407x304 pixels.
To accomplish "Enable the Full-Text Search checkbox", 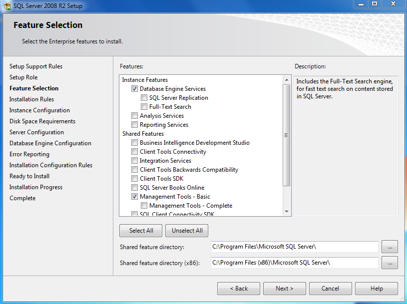I will pyautogui.click(x=144, y=107).
